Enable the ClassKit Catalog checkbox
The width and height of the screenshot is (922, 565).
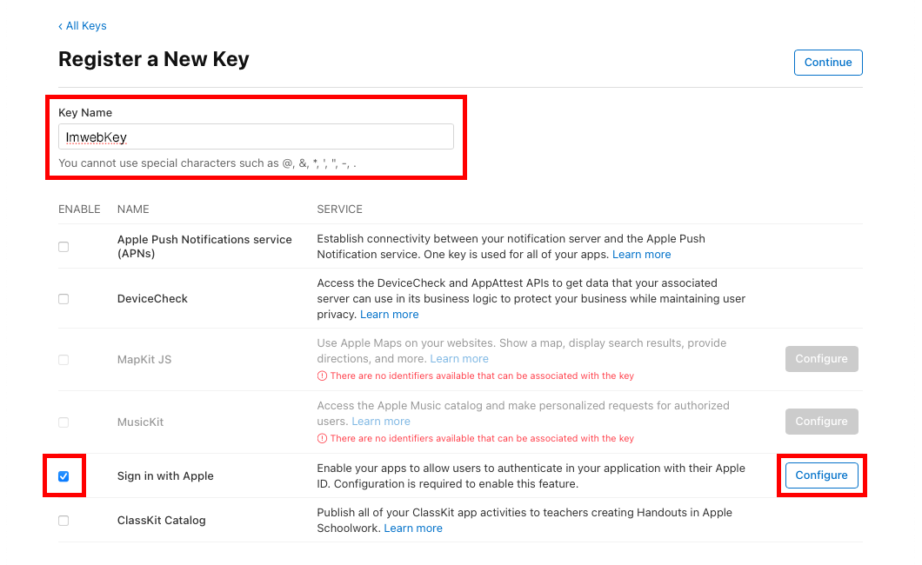tap(63, 521)
